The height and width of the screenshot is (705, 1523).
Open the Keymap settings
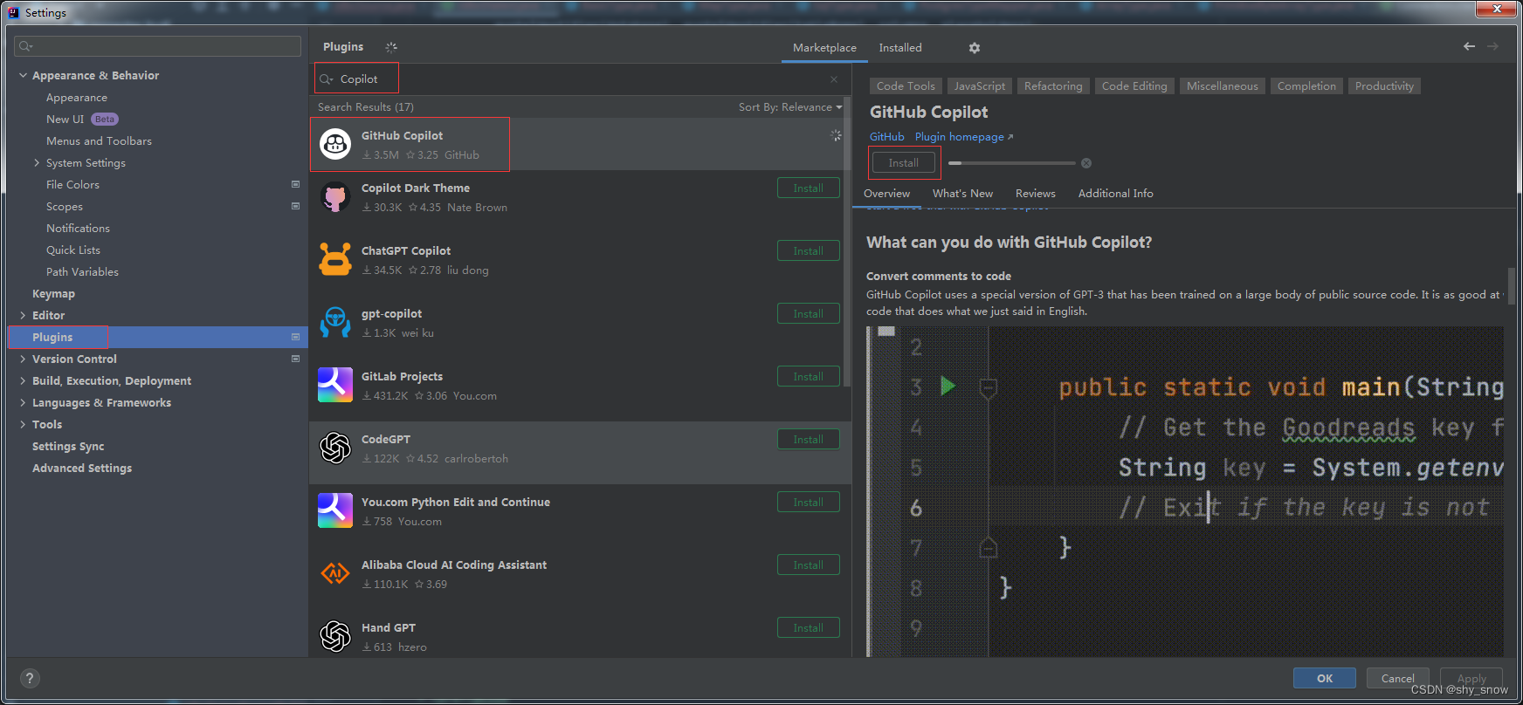(53, 293)
